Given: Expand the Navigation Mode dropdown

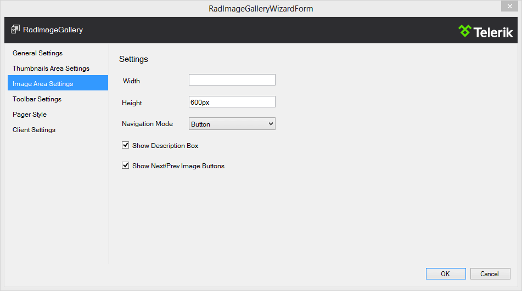Looking at the screenshot, I should pos(232,124).
